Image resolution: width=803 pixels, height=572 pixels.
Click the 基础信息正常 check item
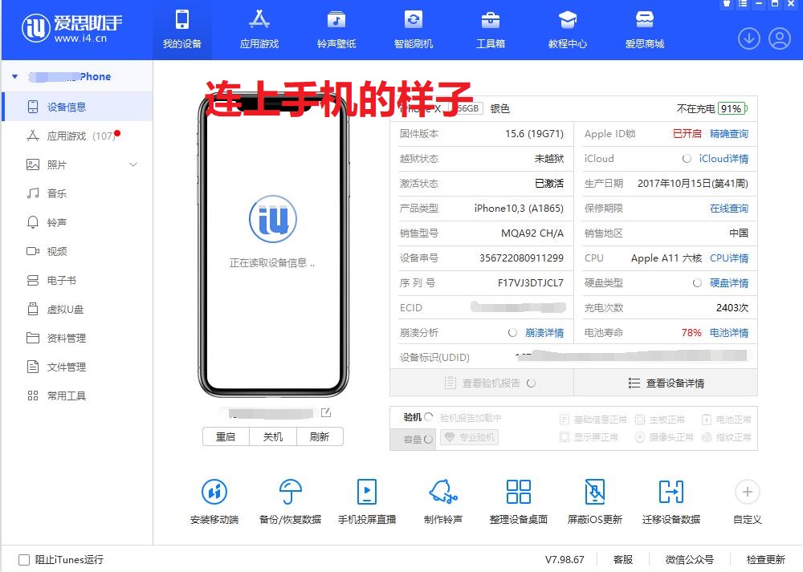(593, 420)
